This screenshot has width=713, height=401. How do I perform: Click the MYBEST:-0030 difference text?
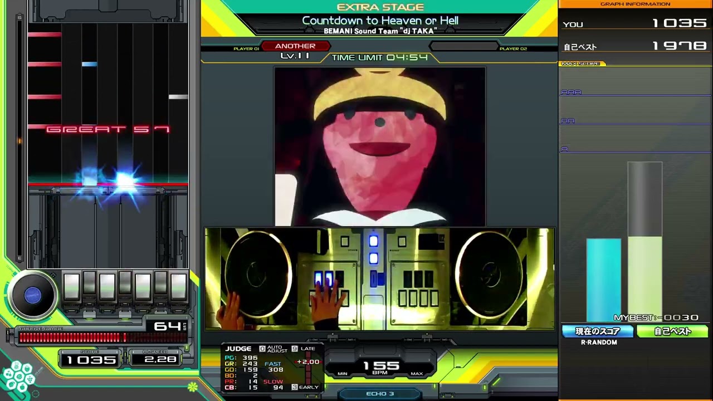pyautogui.click(x=656, y=317)
